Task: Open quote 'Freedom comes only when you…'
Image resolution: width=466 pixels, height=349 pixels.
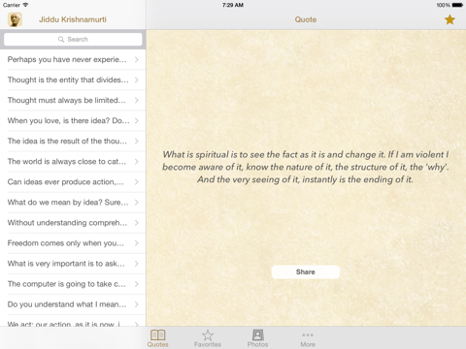Action: click(x=73, y=243)
